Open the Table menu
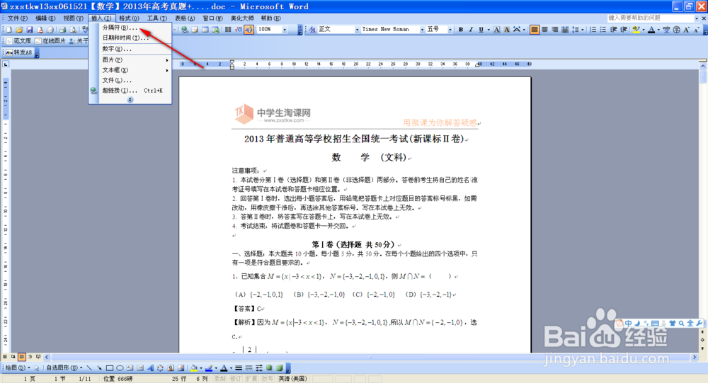The width and height of the screenshot is (708, 383). point(185,18)
